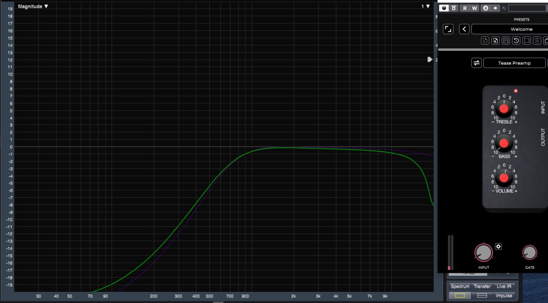
Task: Click the GATE knob
Action: click(530, 253)
